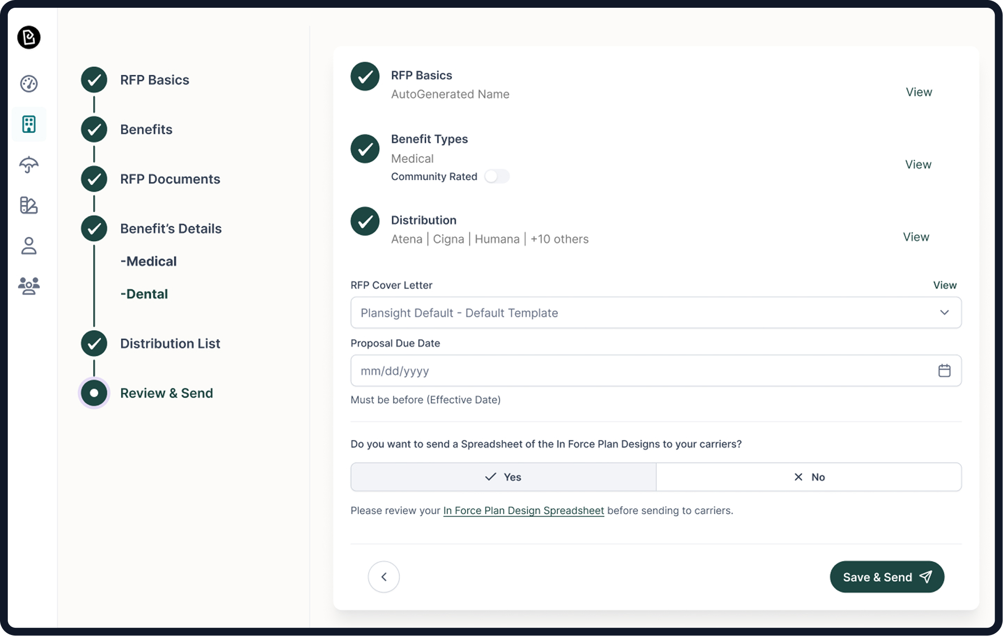1003x636 pixels.
Task: Open the Plansight app logo
Action: tap(29, 37)
